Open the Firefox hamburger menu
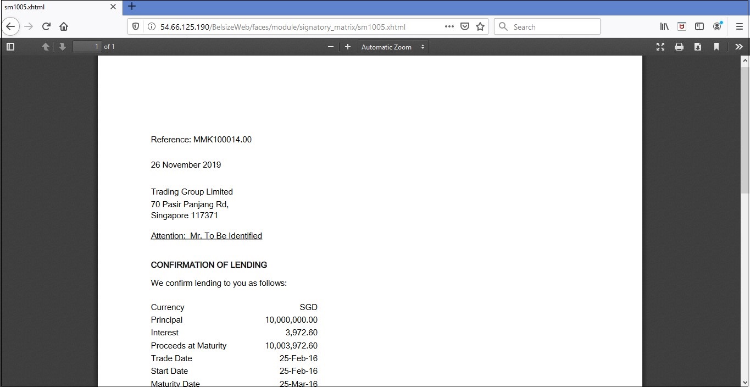The image size is (750, 387). tap(739, 26)
